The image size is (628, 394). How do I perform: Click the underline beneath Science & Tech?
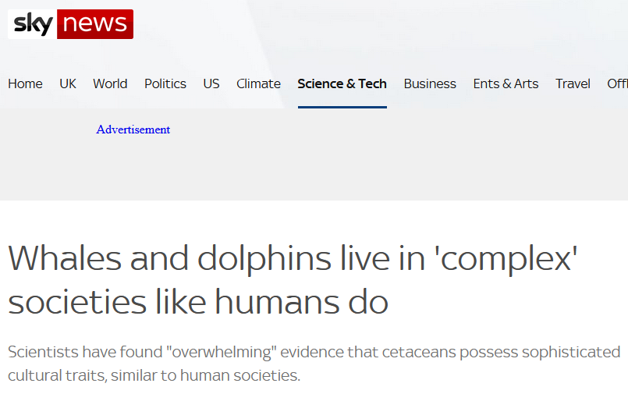(342, 107)
